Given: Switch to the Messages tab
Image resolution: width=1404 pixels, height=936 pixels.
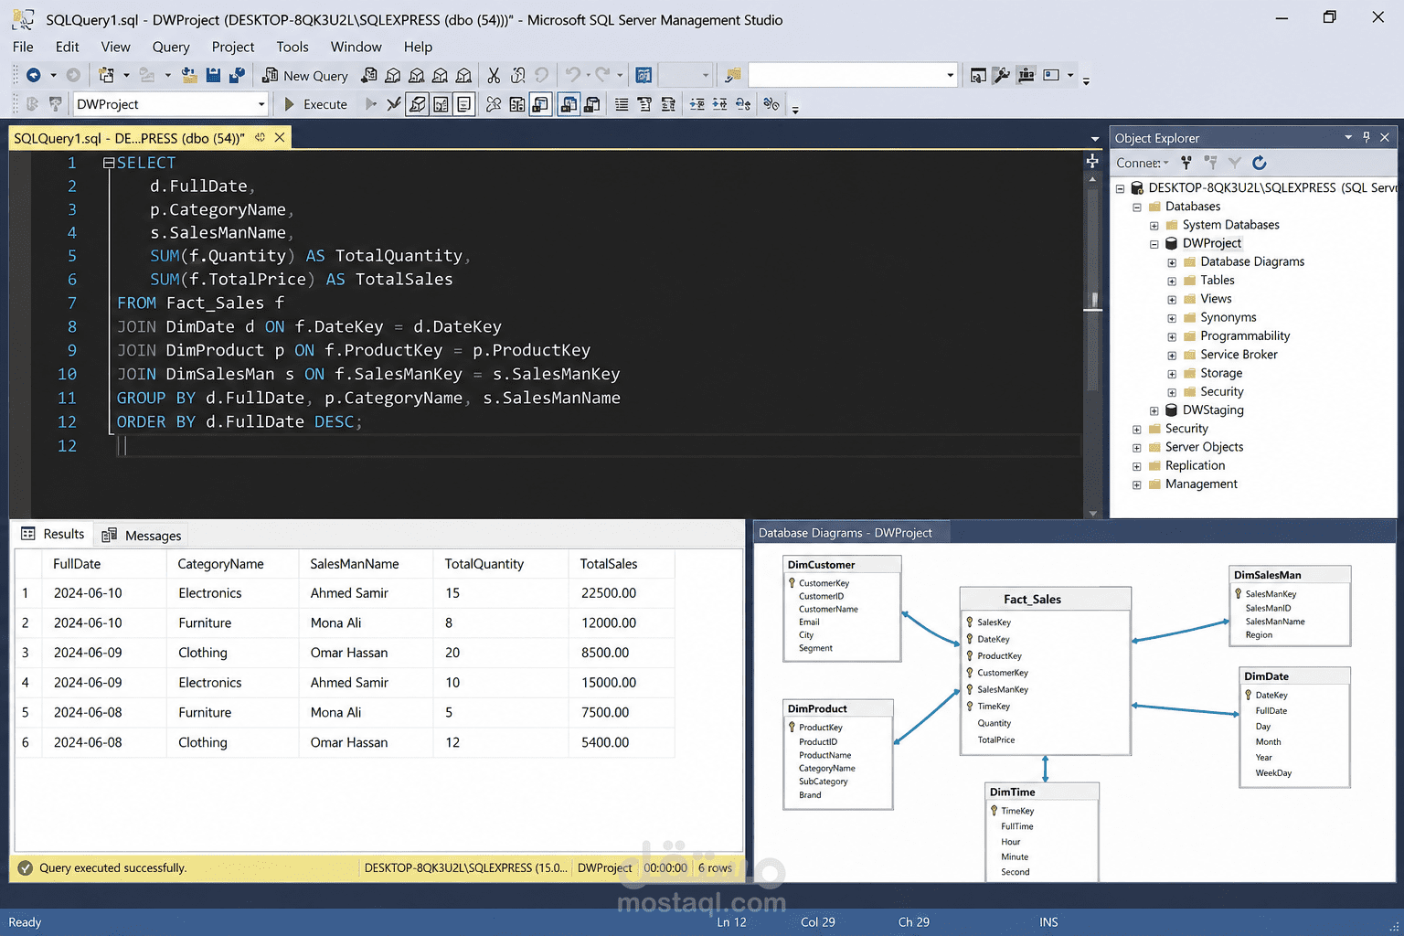Looking at the screenshot, I should point(142,535).
